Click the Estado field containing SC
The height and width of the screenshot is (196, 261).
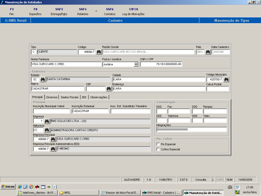coord(35,79)
